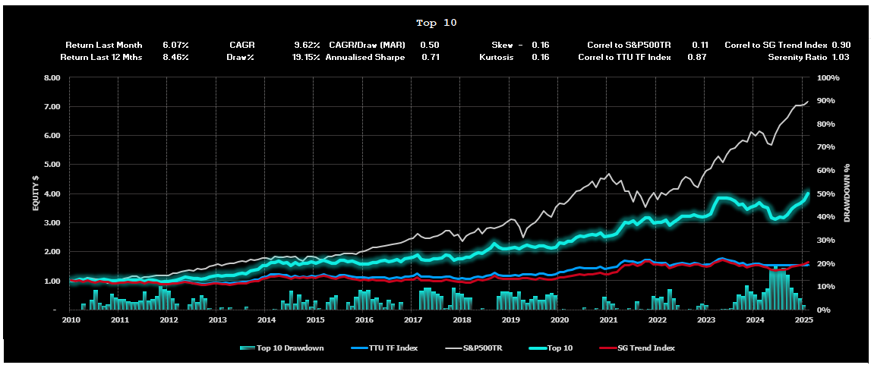Click the DRAWDOWN % right axis title
The height and width of the screenshot is (365, 871).
click(847, 194)
